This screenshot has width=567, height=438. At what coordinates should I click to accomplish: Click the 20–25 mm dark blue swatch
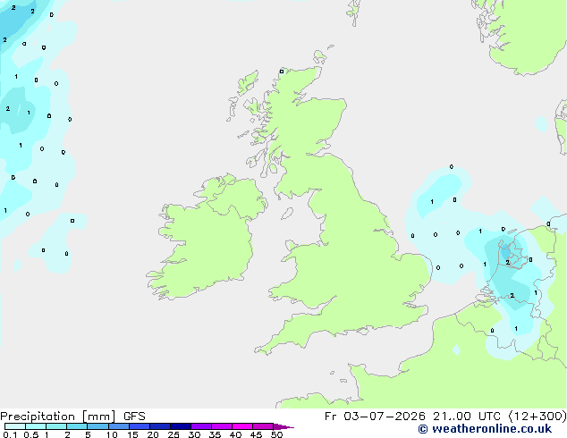(x=160, y=426)
